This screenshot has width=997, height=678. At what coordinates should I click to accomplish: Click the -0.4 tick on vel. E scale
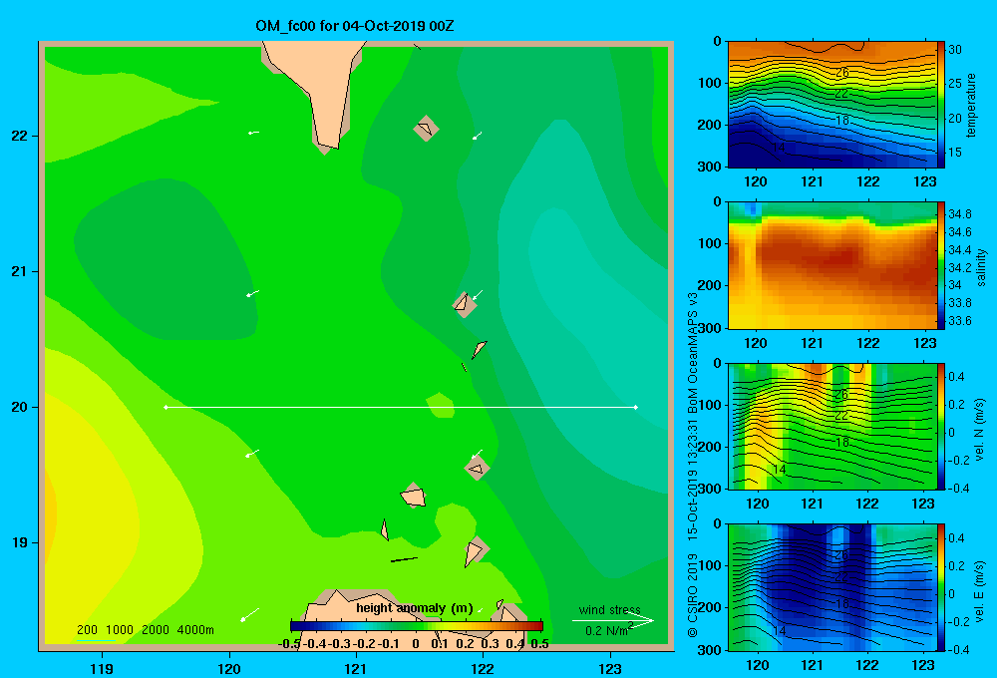[x=958, y=649]
